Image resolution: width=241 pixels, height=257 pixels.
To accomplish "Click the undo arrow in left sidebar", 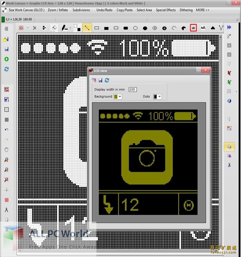I will click(x=6, y=130).
